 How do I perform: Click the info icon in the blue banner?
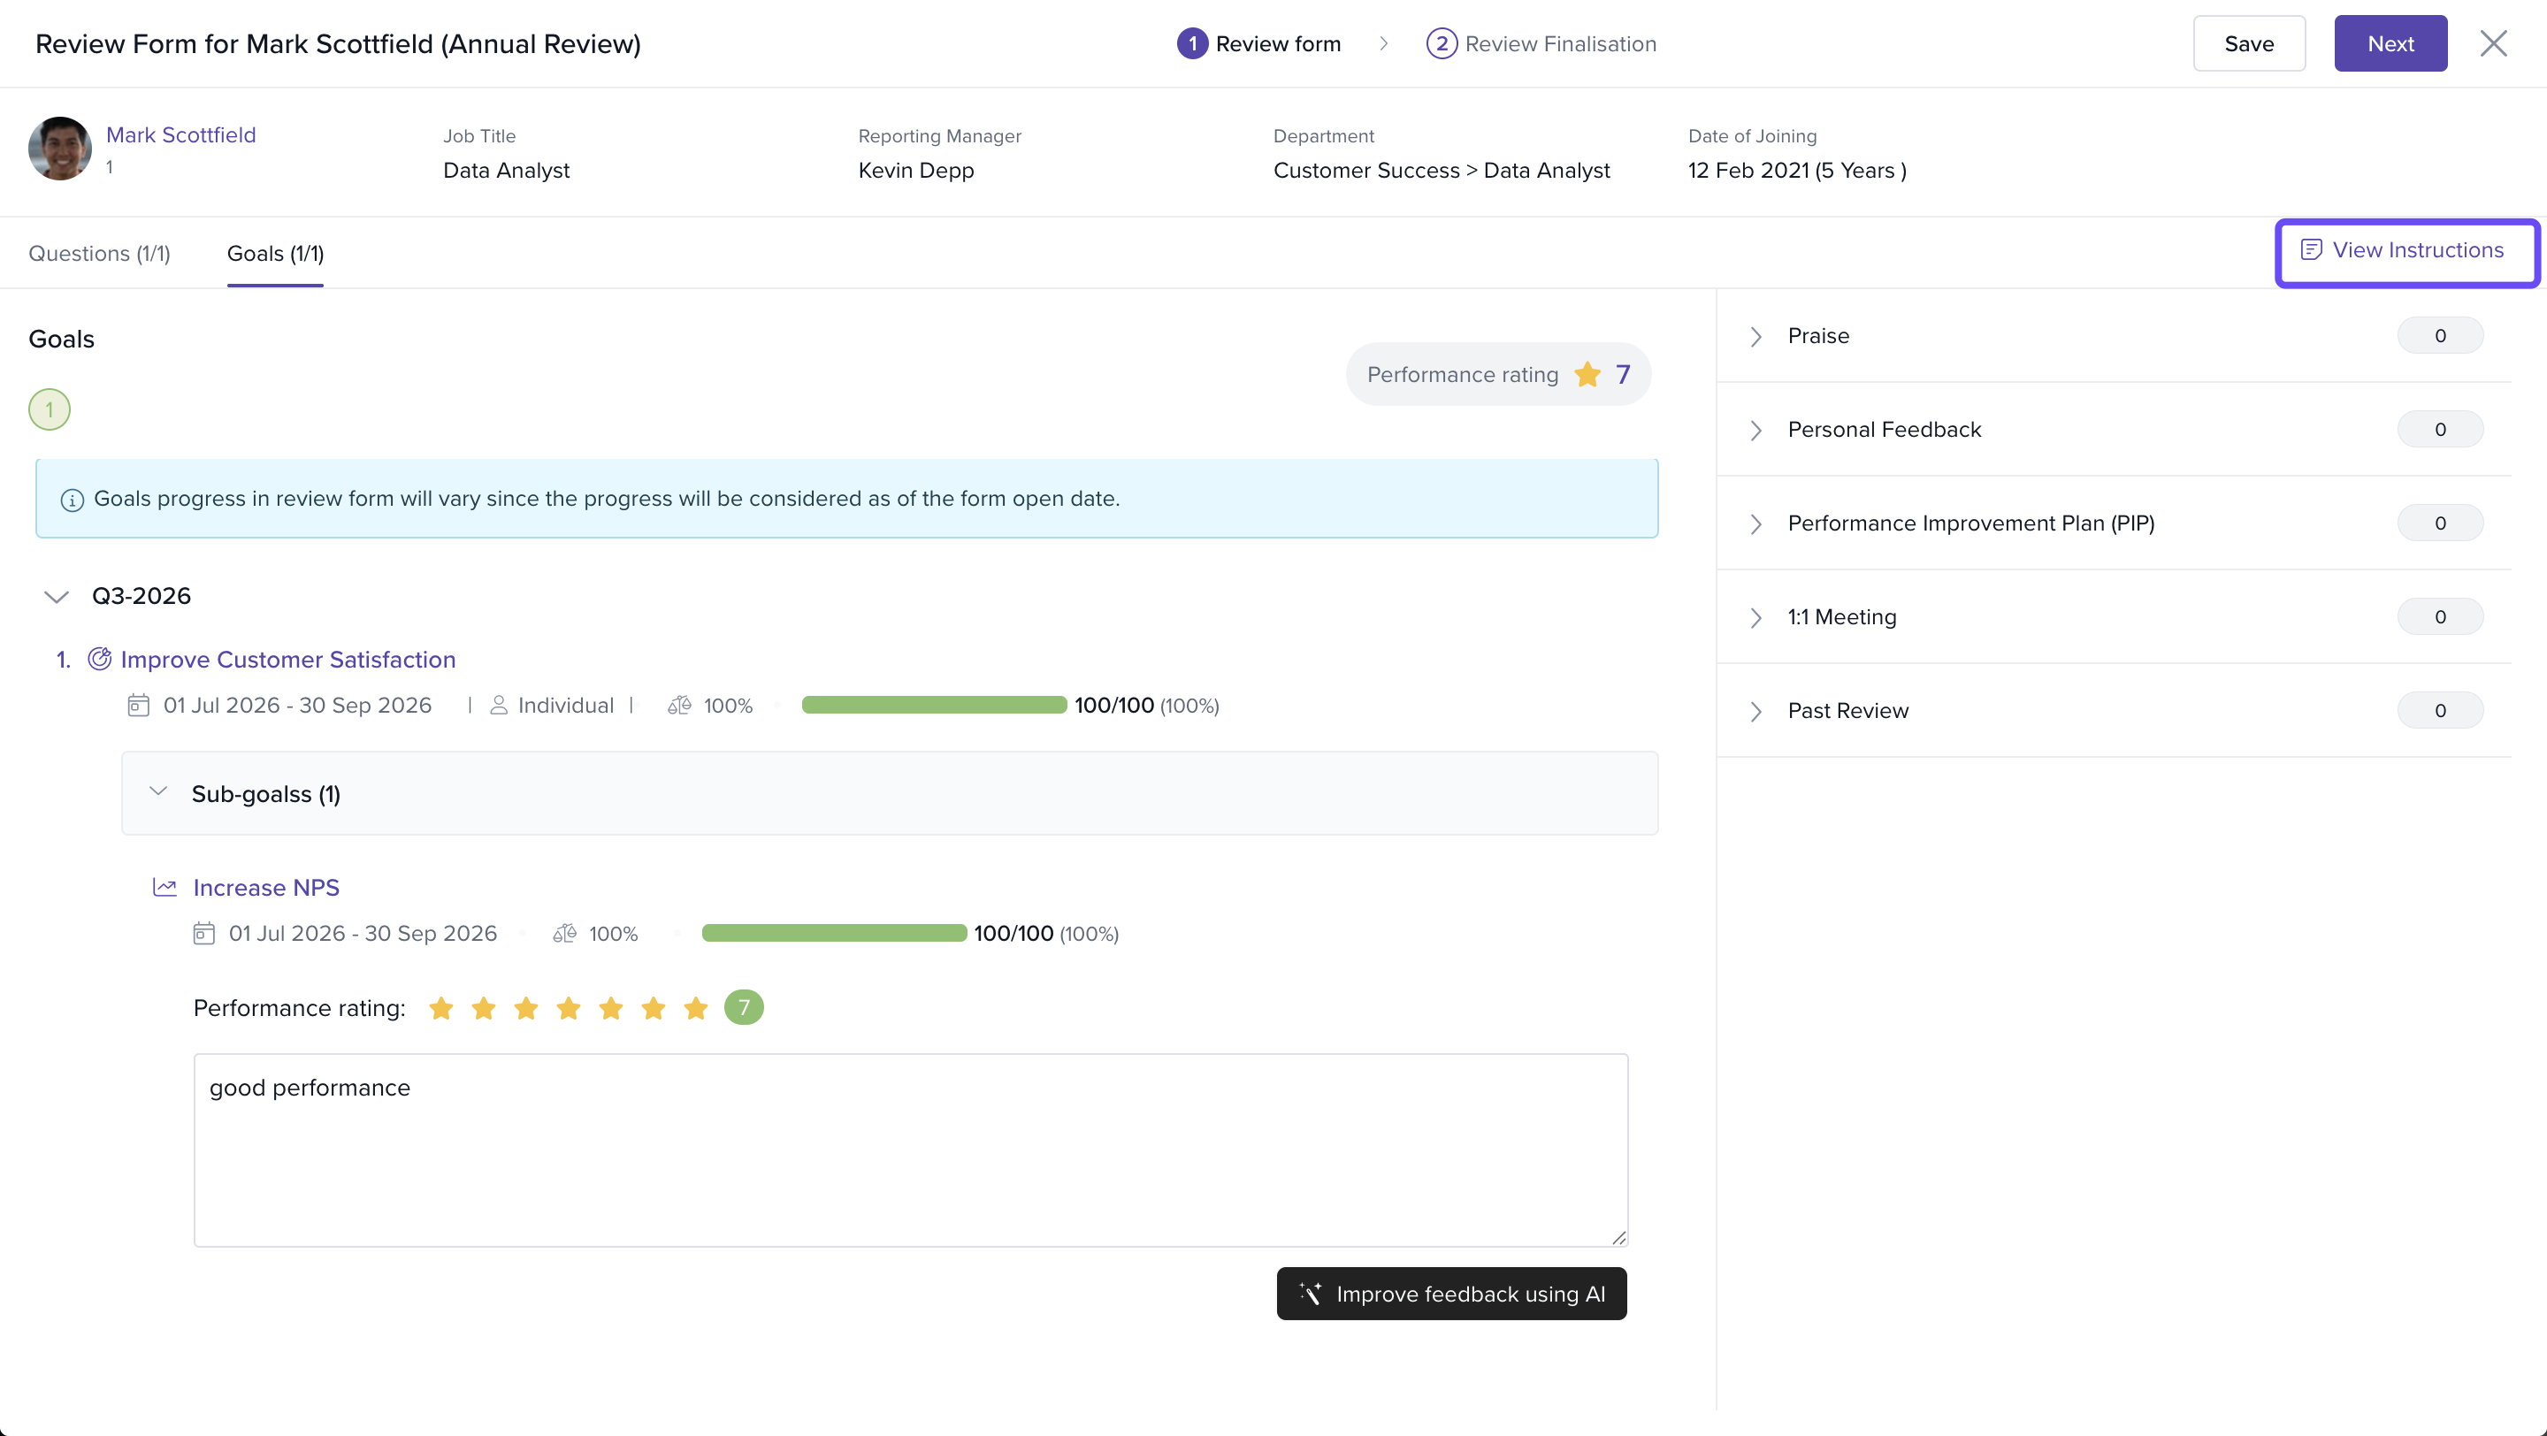point(73,500)
